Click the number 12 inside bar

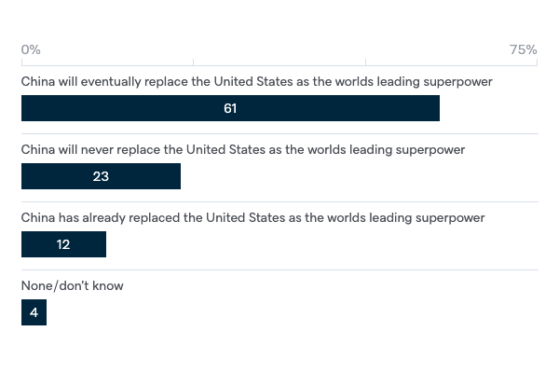coord(63,244)
